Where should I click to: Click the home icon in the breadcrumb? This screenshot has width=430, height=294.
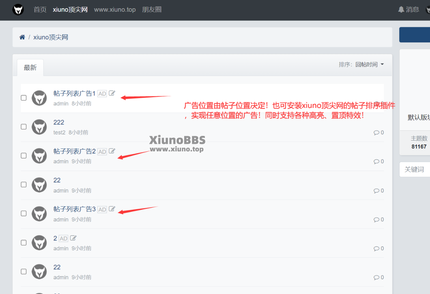click(22, 37)
